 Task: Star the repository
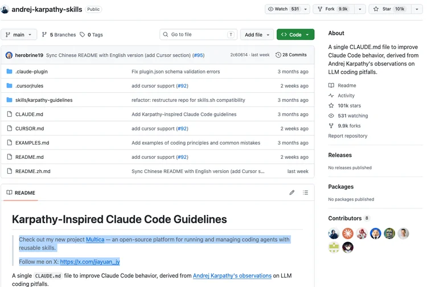tap(390, 9)
